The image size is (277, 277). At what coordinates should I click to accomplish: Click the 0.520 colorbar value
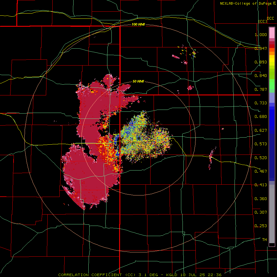coord(261,158)
